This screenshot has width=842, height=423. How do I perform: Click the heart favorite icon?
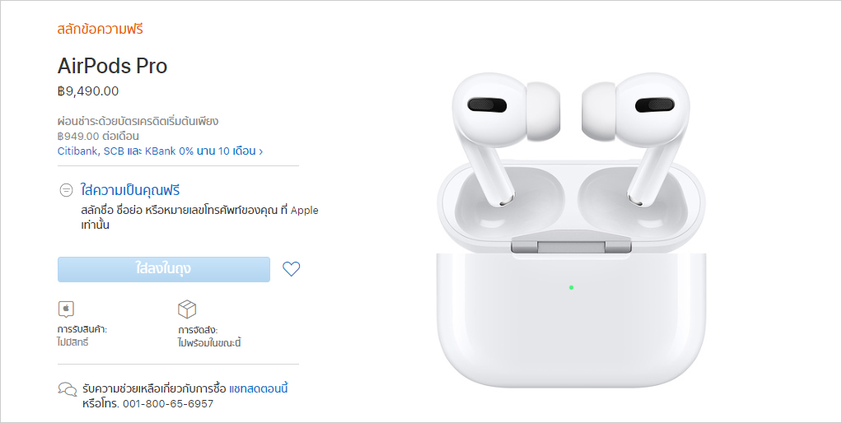coord(291,268)
